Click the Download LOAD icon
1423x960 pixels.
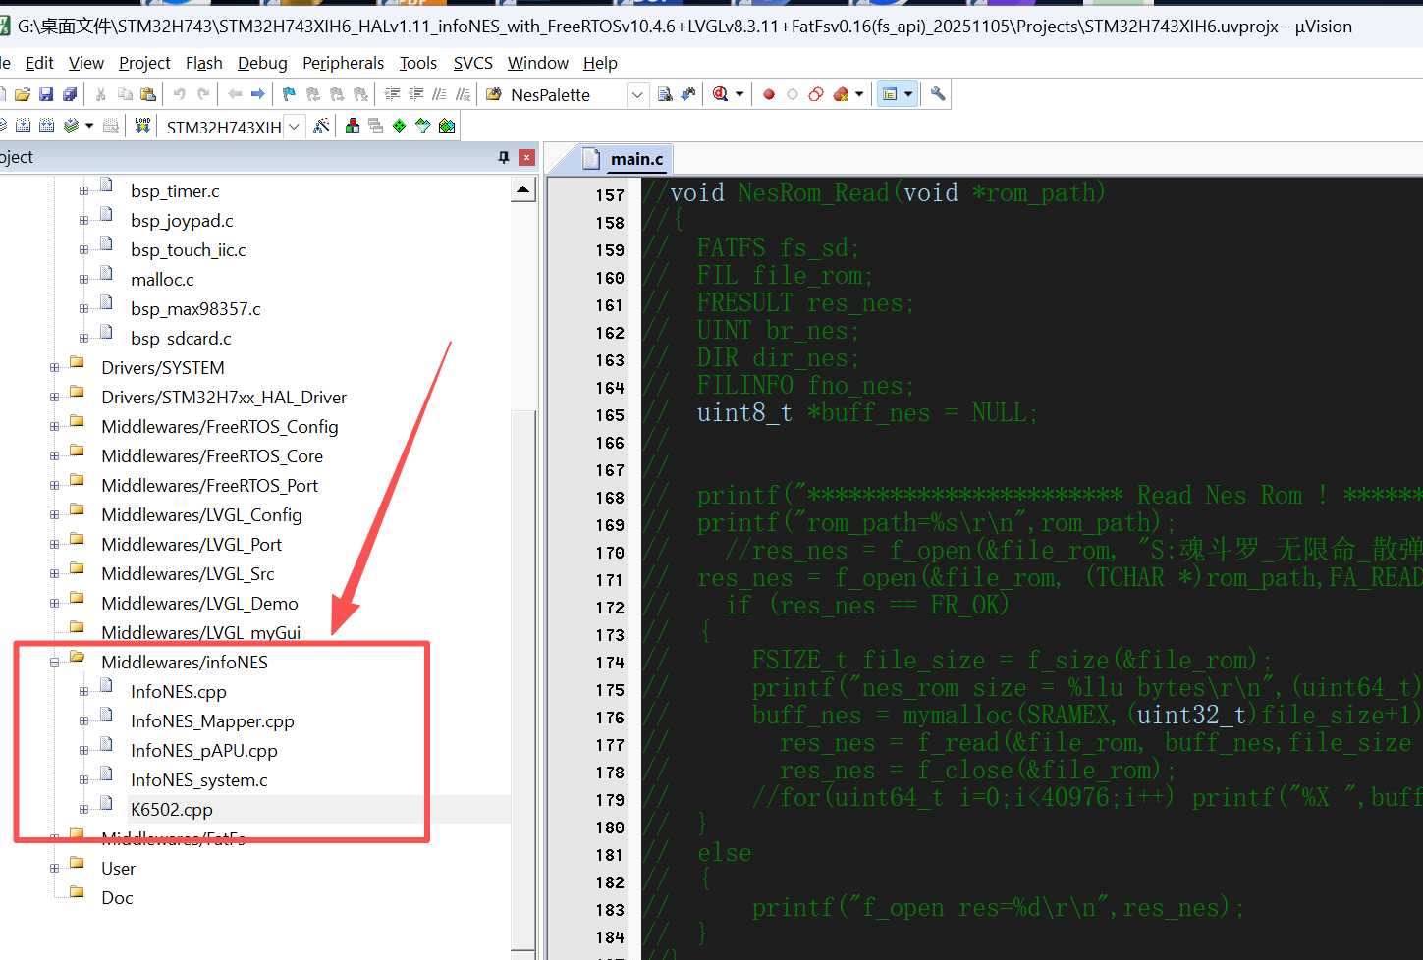(142, 126)
